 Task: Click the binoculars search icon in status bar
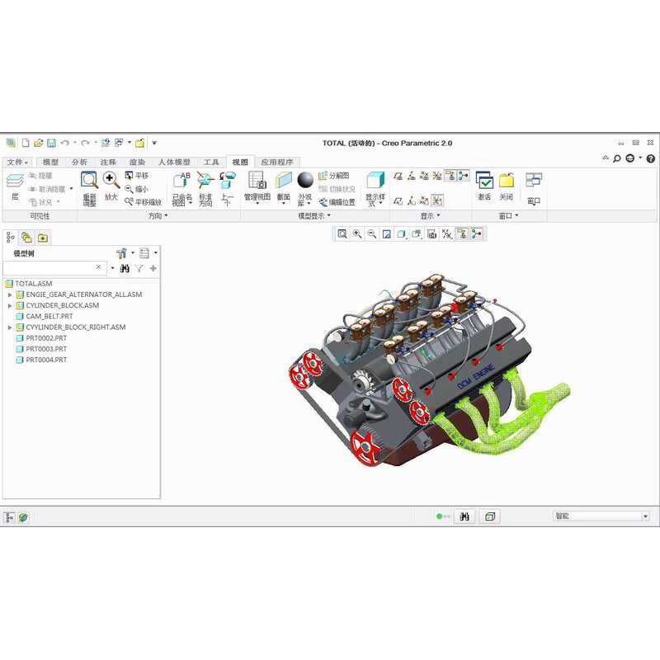coord(464,516)
